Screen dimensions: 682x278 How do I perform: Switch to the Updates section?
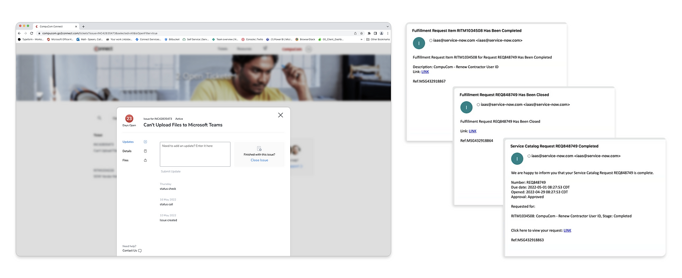[x=128, y=142]
